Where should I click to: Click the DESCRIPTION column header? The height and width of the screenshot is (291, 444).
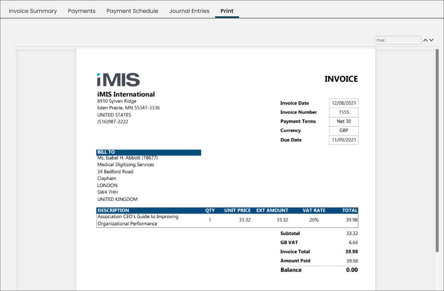click(x=113, y=211)
